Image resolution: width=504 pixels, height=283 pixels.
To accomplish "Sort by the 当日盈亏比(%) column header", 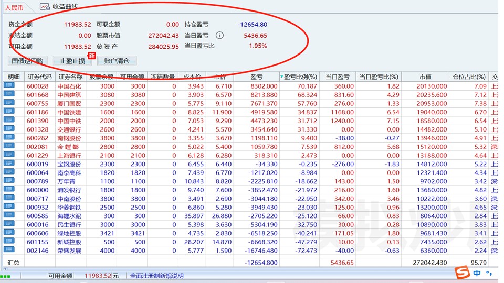I will point(379,77).
